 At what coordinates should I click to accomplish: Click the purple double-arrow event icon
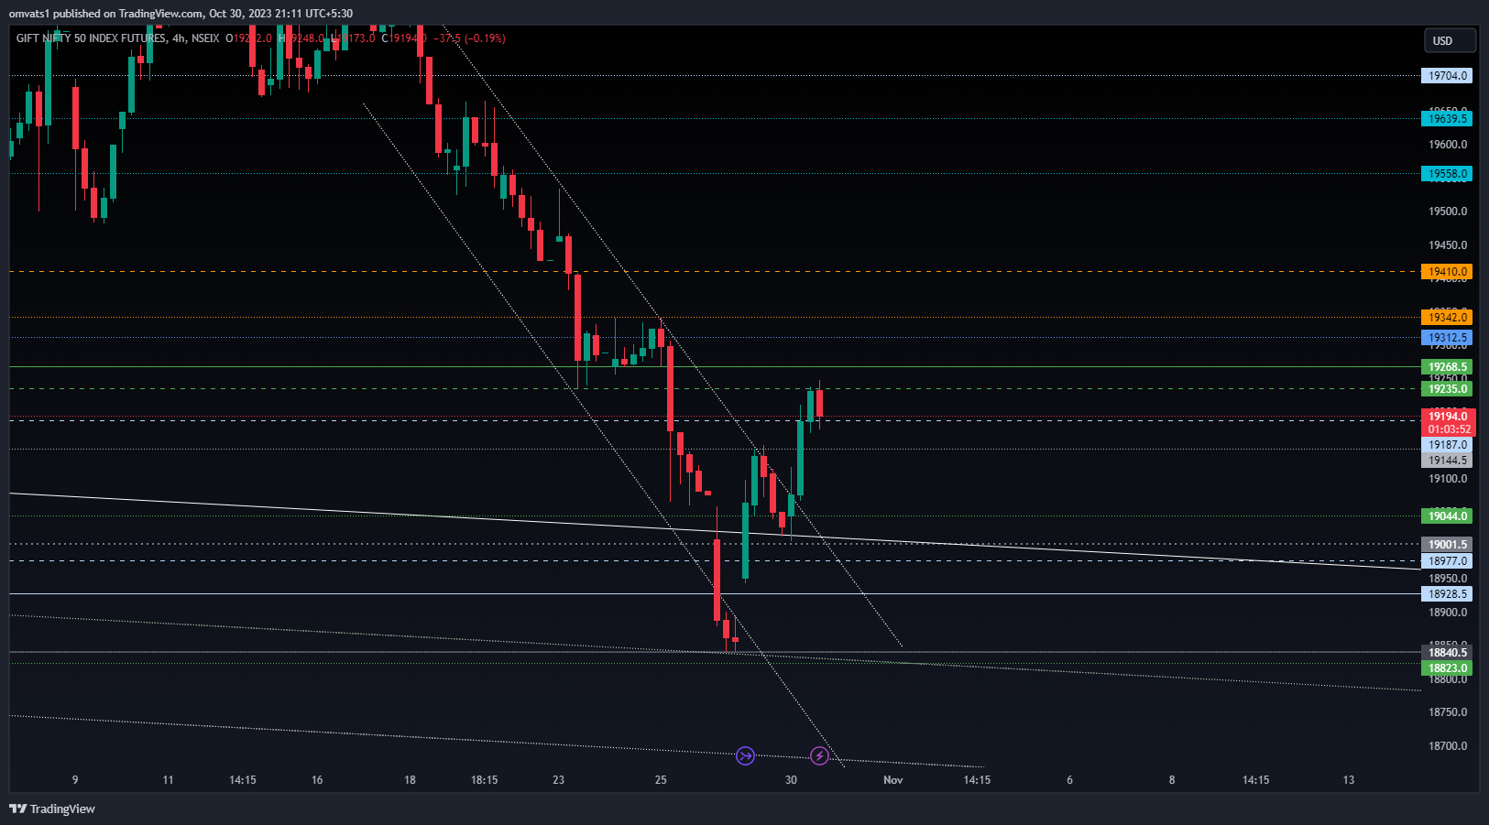[746, 755]
